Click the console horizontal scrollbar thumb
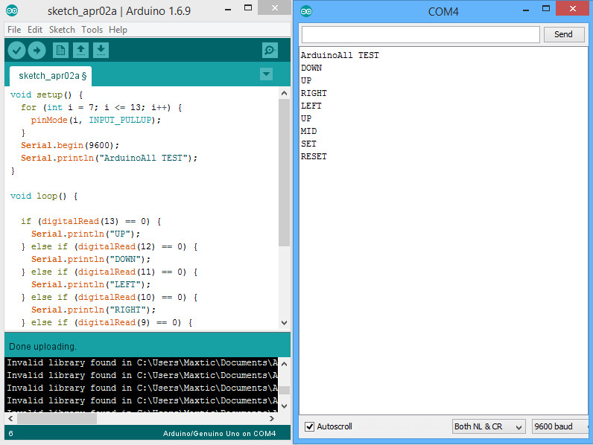Image resolution: width=593 pixels, height=445 pixels. (57, 418)
